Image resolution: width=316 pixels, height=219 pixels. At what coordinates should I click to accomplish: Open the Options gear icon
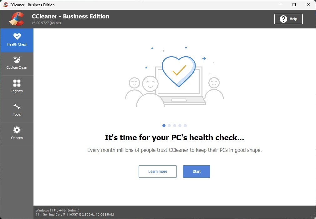coord(17,130)
